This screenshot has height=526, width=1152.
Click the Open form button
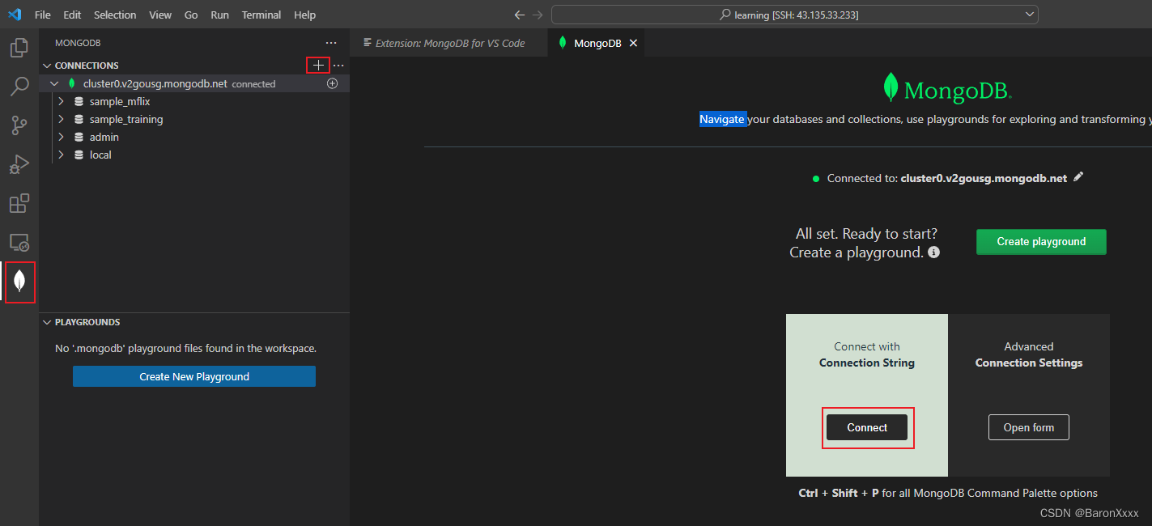(1029, 427)
